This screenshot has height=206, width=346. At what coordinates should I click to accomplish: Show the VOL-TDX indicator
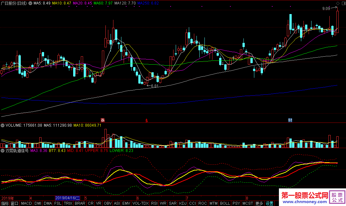pyautogui.click(x=141, y=203)
